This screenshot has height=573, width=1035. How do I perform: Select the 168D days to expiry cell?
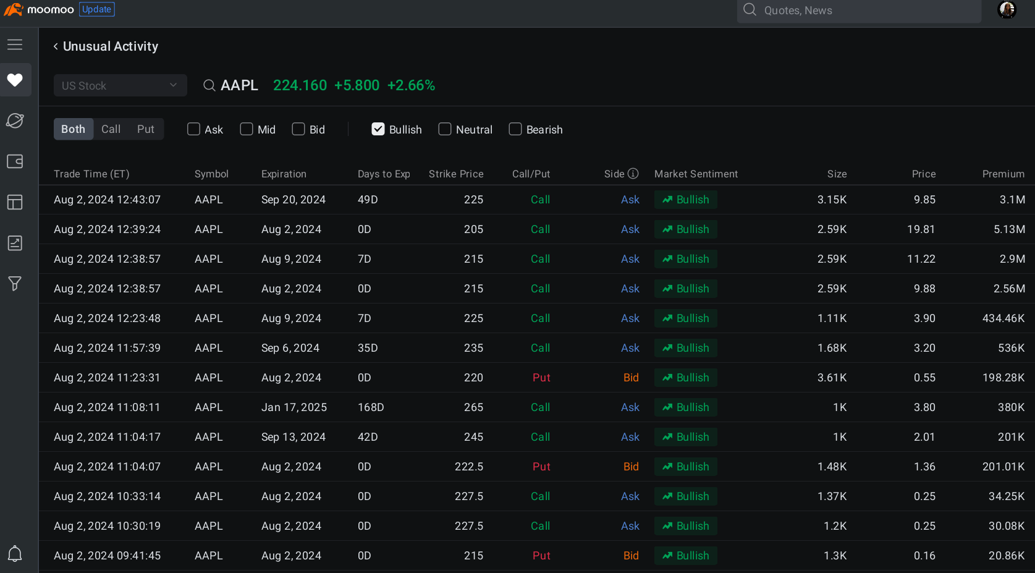371,407
